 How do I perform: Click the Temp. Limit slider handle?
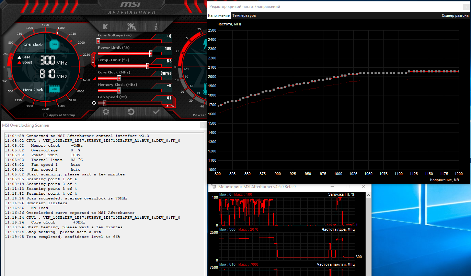(x=148, y=66)
